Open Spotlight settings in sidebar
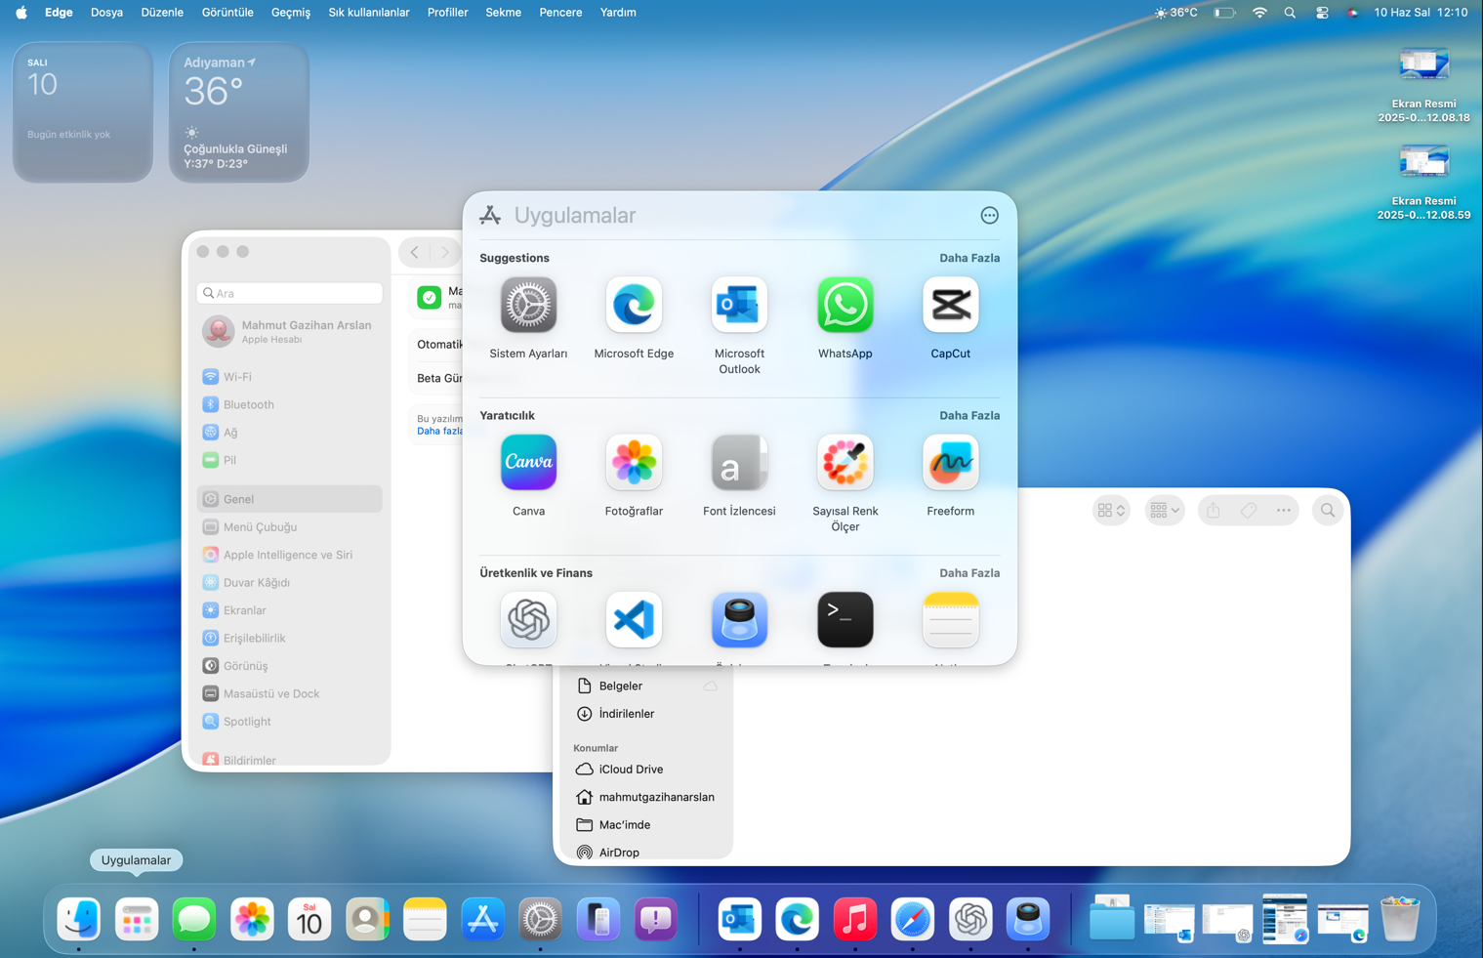 289,722
